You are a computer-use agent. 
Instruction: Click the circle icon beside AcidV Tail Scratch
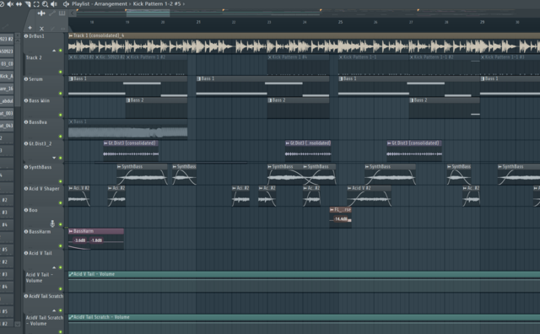tap(26, 296)
